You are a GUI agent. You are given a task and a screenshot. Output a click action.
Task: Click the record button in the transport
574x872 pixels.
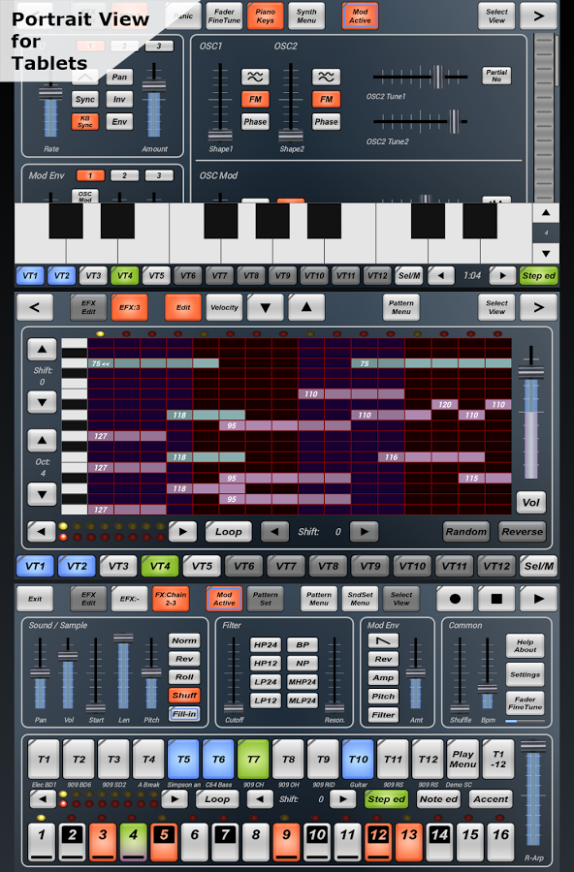pos(455,599)
